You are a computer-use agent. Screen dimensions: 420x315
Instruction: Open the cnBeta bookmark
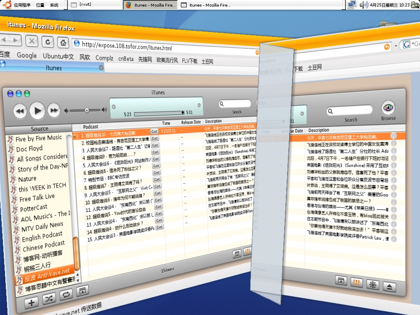(126, 59)
